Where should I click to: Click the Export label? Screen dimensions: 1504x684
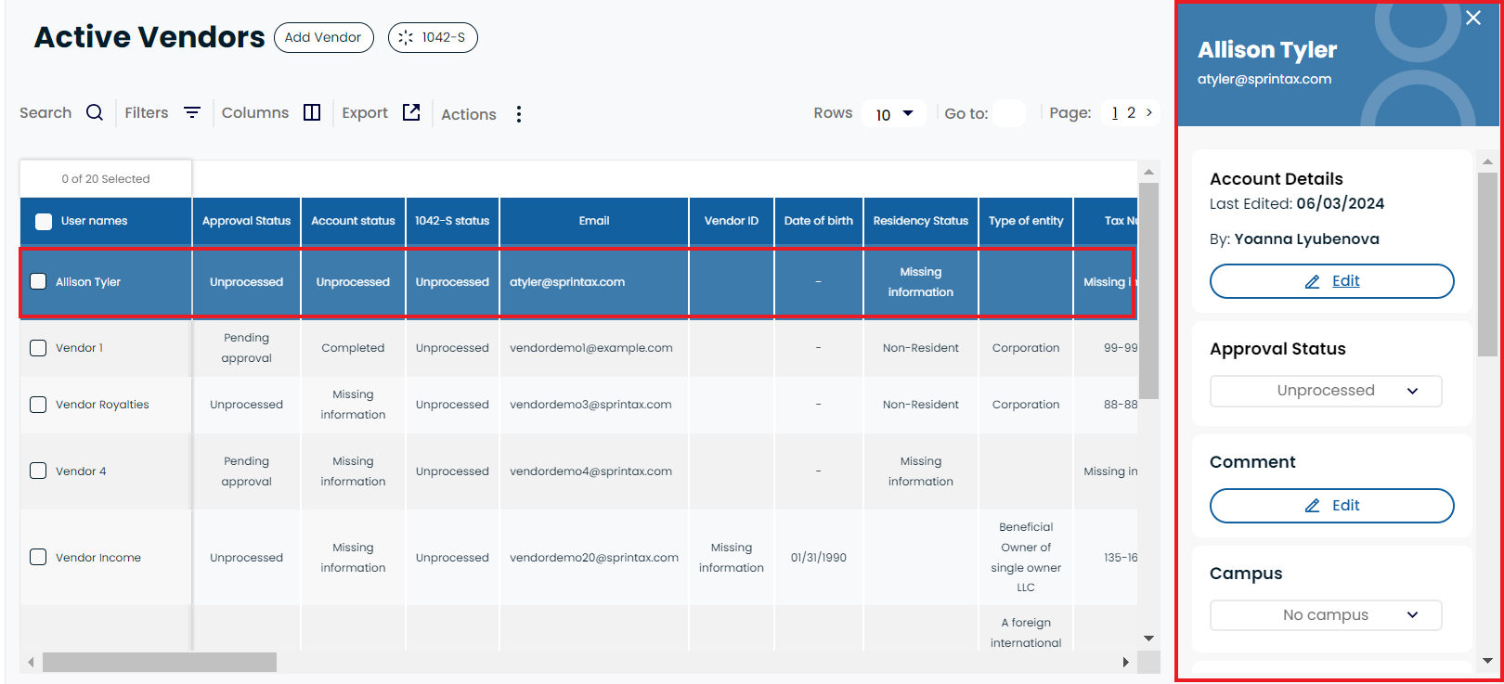tap(365, 112)
